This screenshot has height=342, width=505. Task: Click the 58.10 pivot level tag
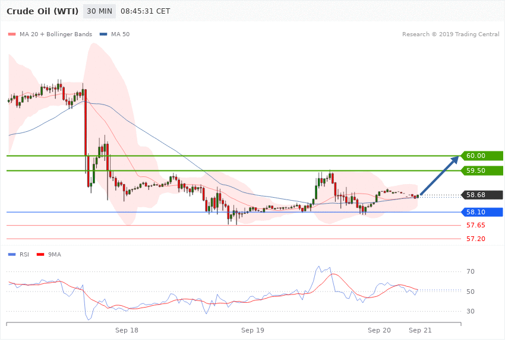pos(482,212)
